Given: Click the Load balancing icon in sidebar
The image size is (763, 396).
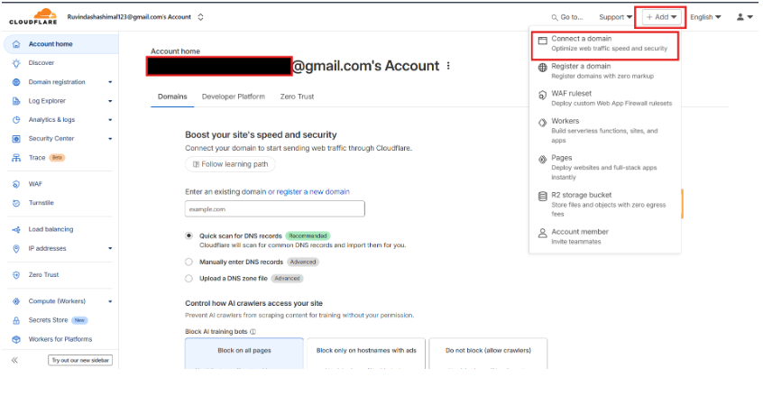Looking at the screenshot, I should [x=16, y=229].
